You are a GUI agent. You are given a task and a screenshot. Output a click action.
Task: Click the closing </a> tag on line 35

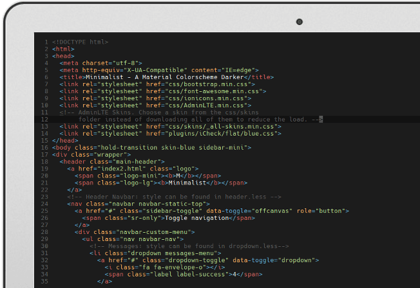click(104, 282)
